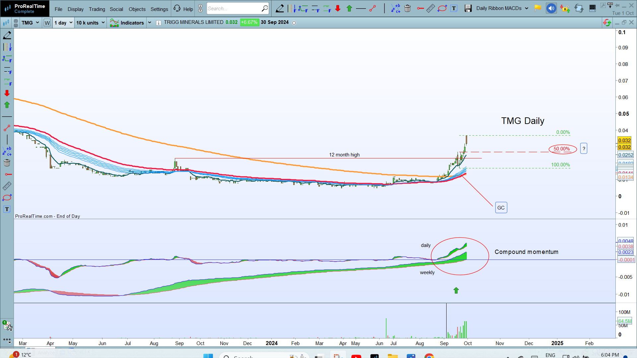Place a red down arrow from the left sidebar

[7, 93]
